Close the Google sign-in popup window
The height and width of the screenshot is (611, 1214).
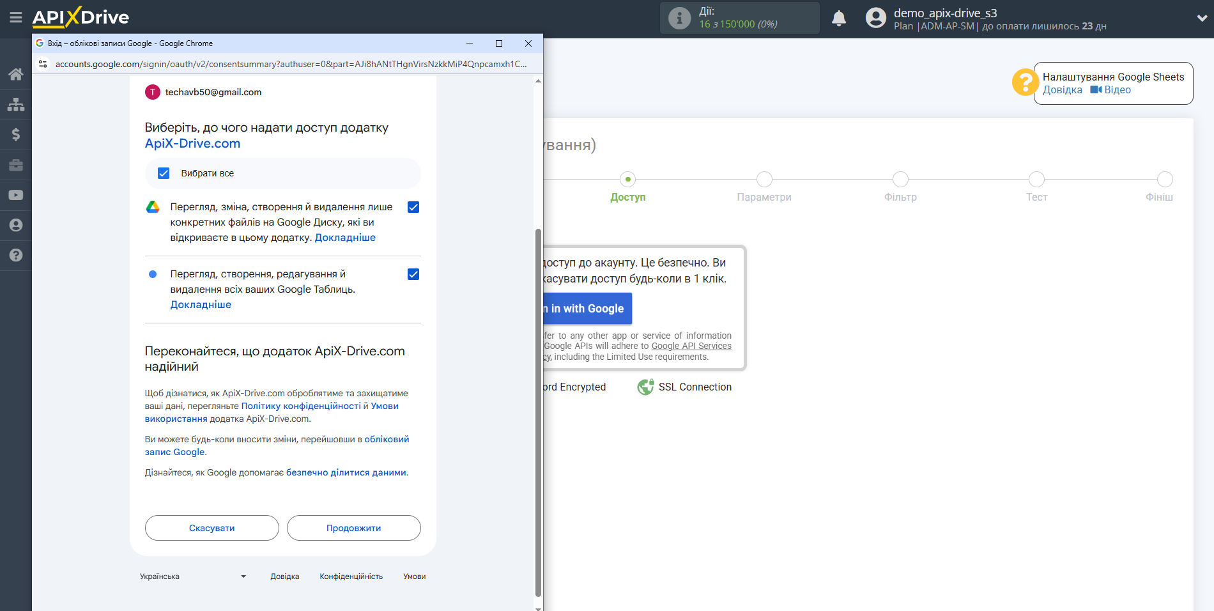[528, 43]
